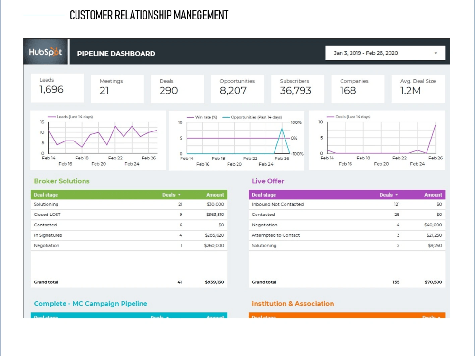475x356 pixels.
Task: Click $21,250 amount cell
Action: 435,235
